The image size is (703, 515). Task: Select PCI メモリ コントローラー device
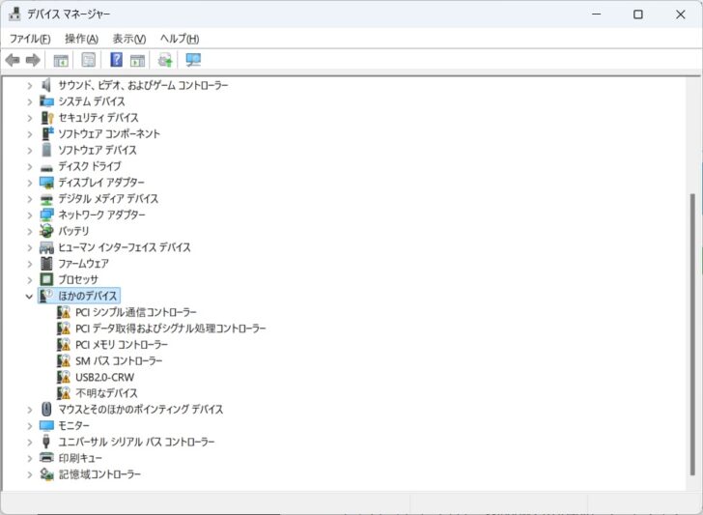[121, 344]
